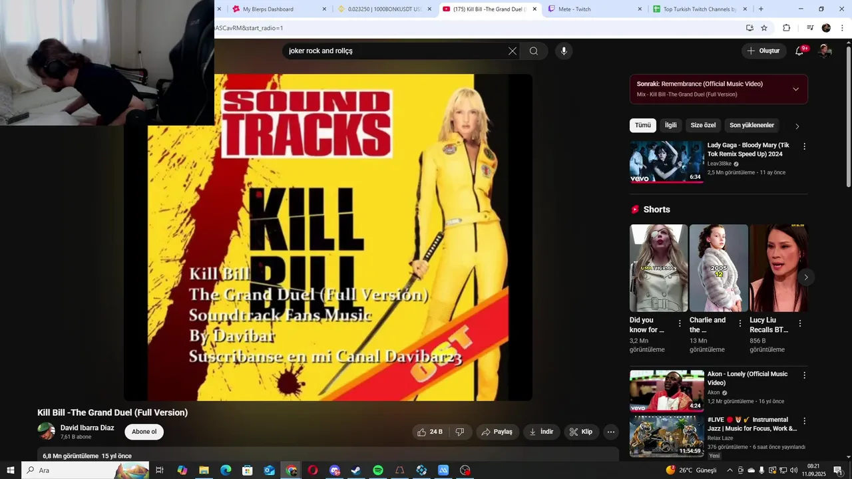
Task: Select the 'Size özel' filter chip
Action: coord(703,125)
